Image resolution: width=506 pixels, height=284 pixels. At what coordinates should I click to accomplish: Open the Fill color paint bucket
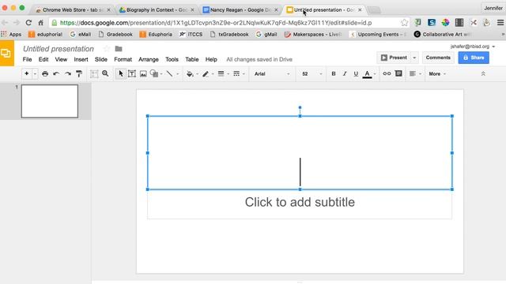coord(190,73)
